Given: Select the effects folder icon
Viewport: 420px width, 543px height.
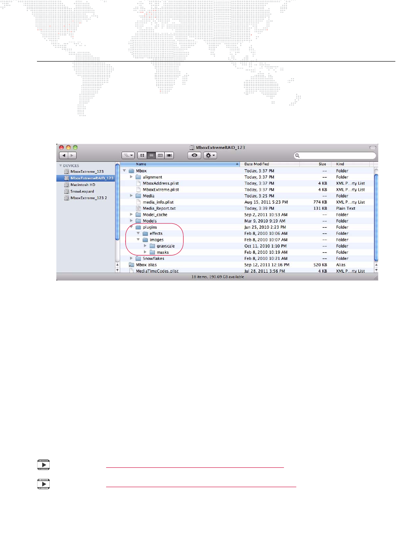Looking at the screenshot, I should coord(145,233).
